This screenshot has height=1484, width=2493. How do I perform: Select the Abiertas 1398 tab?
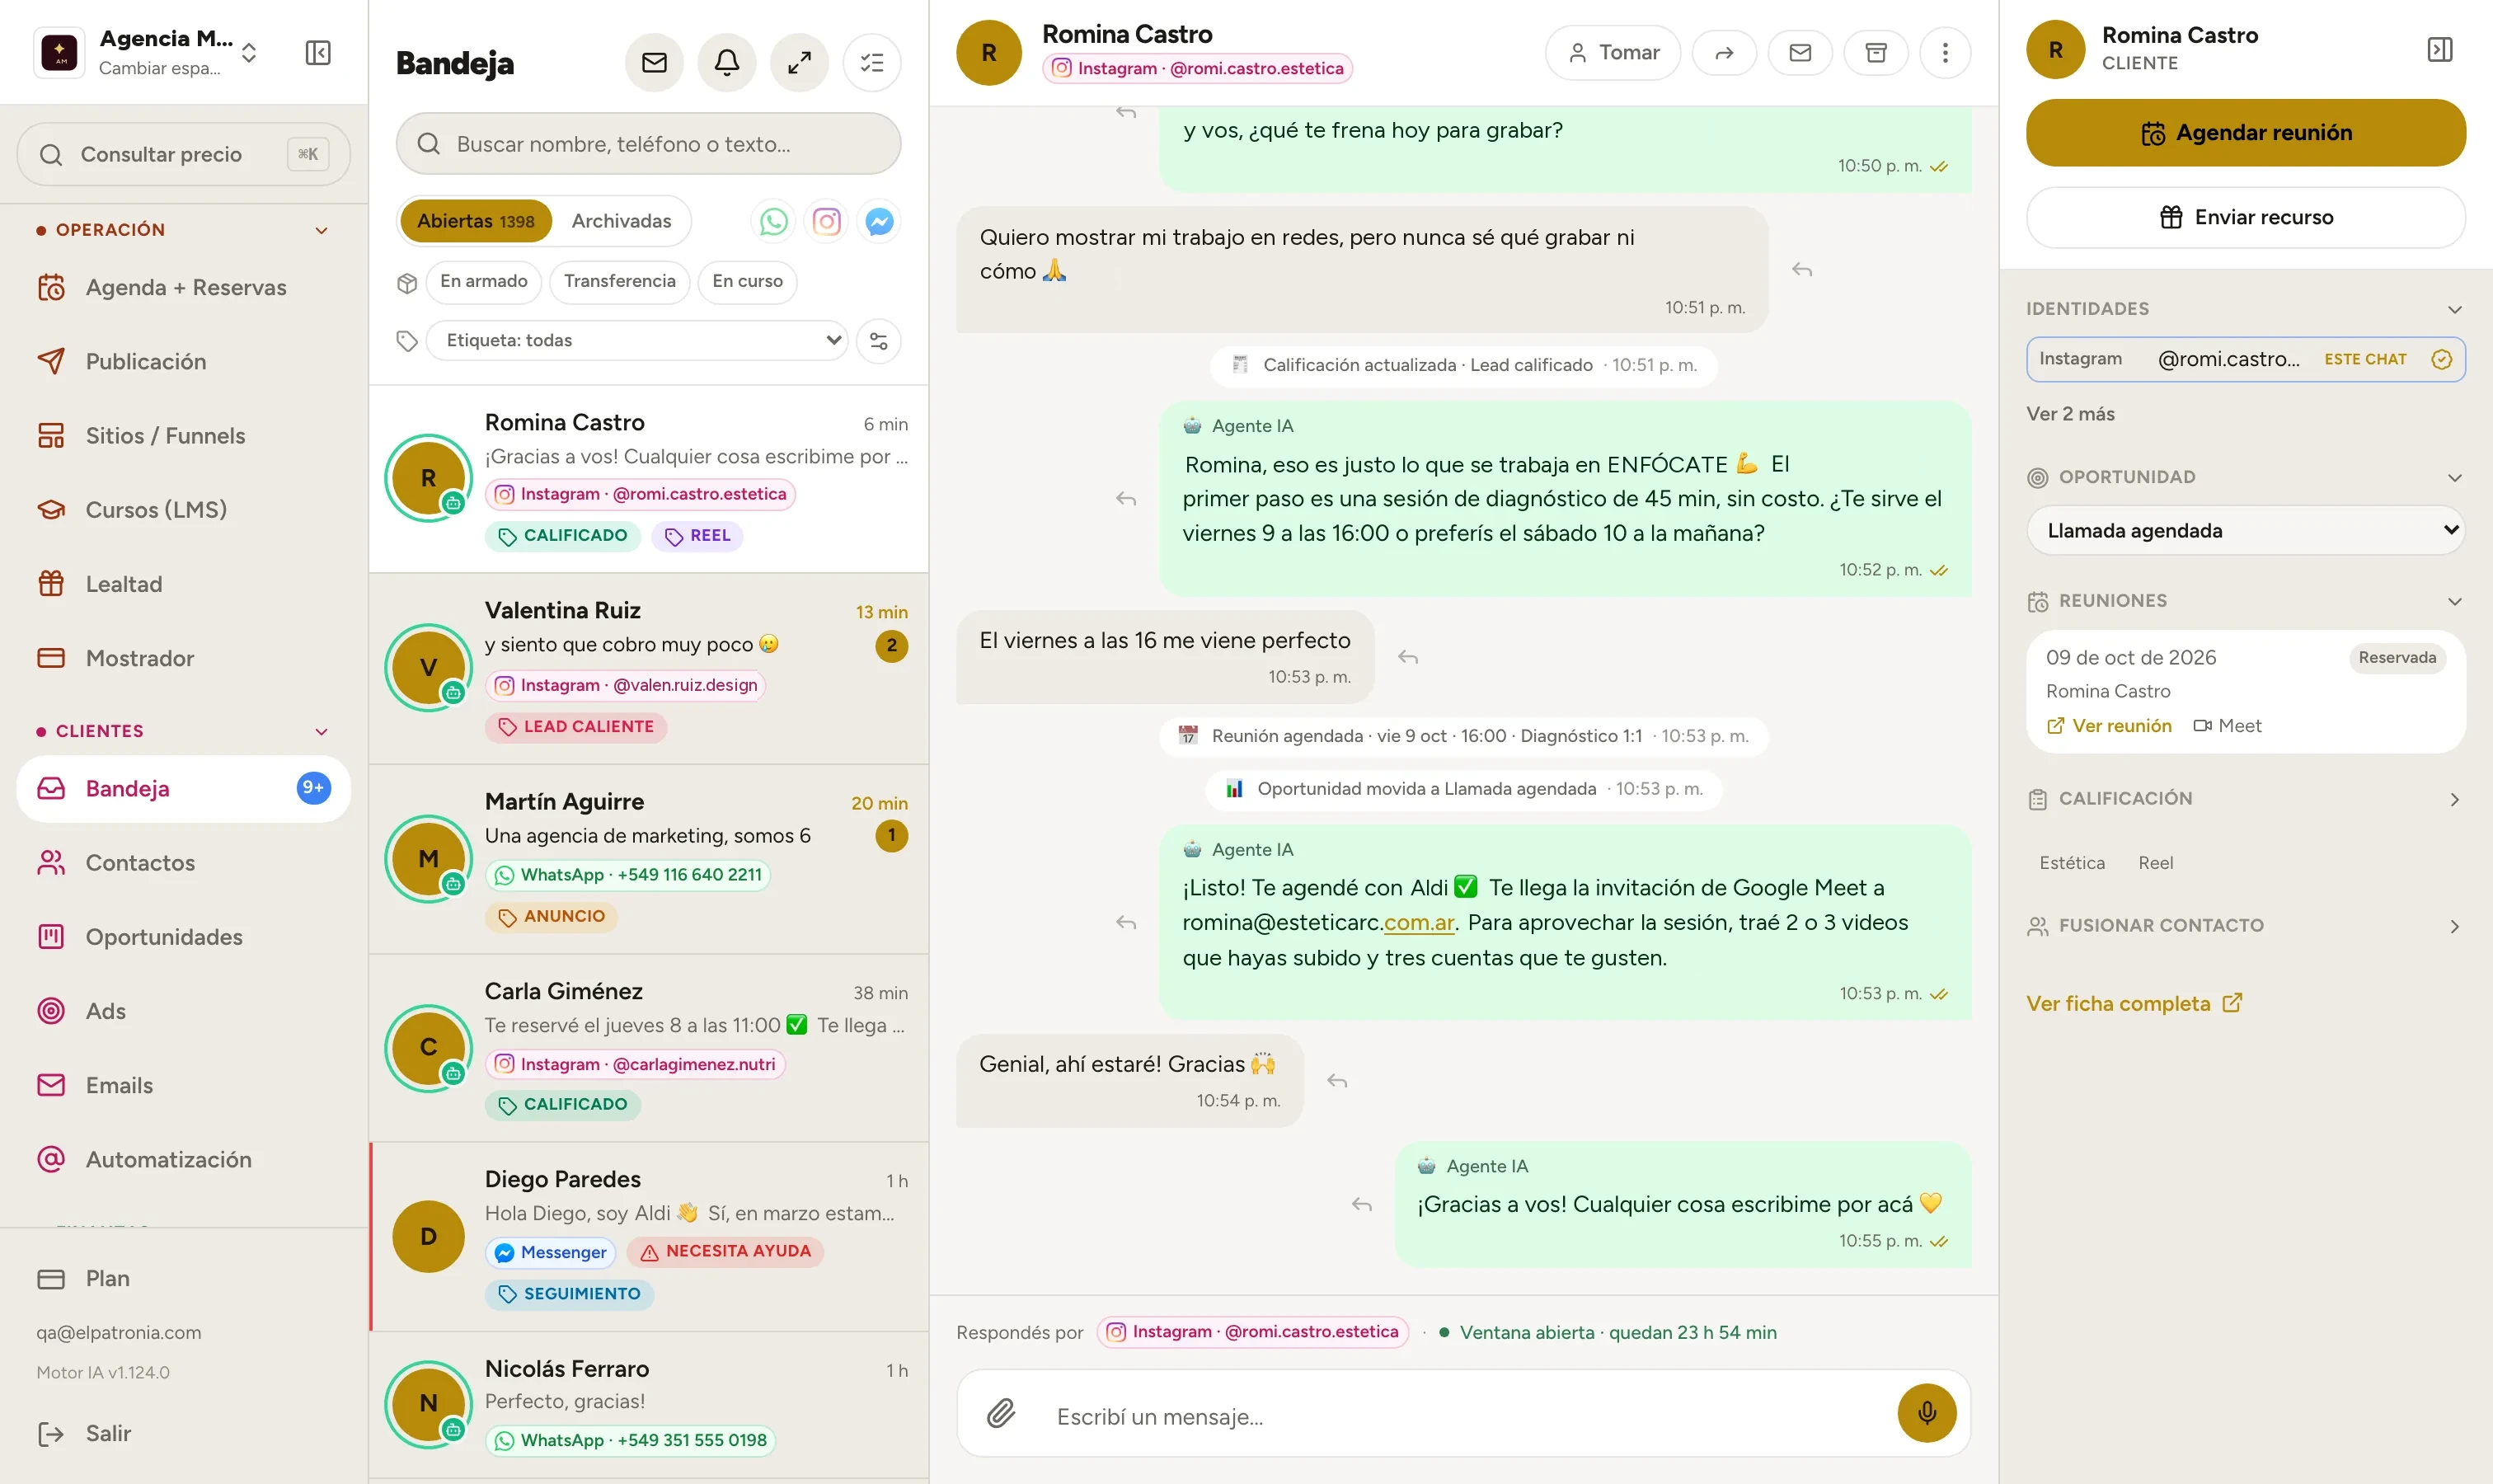click(476, 221)
